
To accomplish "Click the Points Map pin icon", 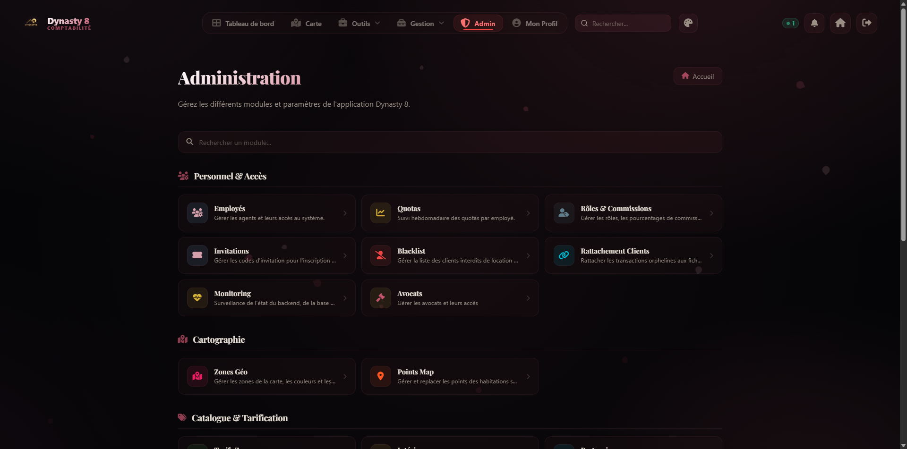I will click(380, 376).
